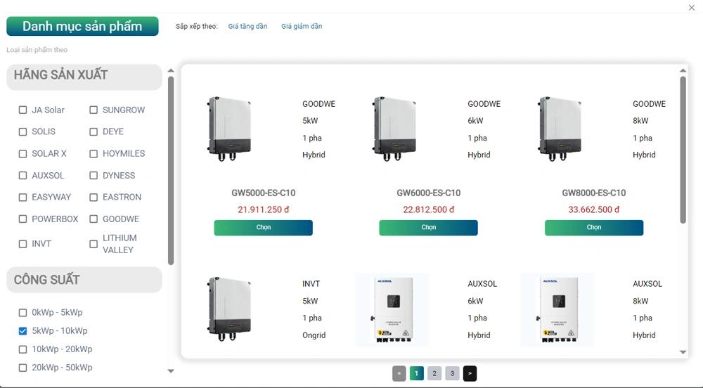The image size is (703, 388).
Task: Check the DYNESS manufacturer filter
Action: point(93,176)
